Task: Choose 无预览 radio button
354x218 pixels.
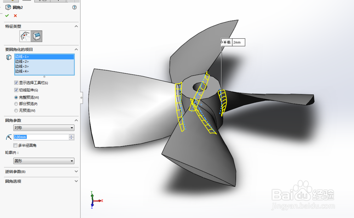Action: click(x=16, y=111)
